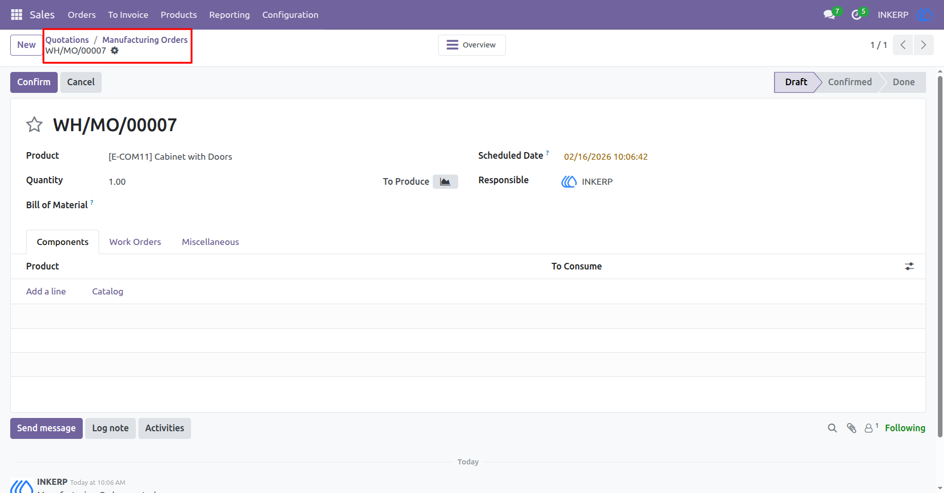Switch to the Miscellaneous tab
The width and height of the screenshot is (944, 493).
tap(210, 242)
